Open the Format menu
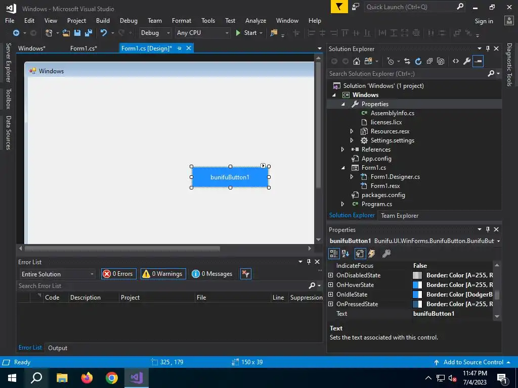Viewport: 518px width, 388px height. 182,20
